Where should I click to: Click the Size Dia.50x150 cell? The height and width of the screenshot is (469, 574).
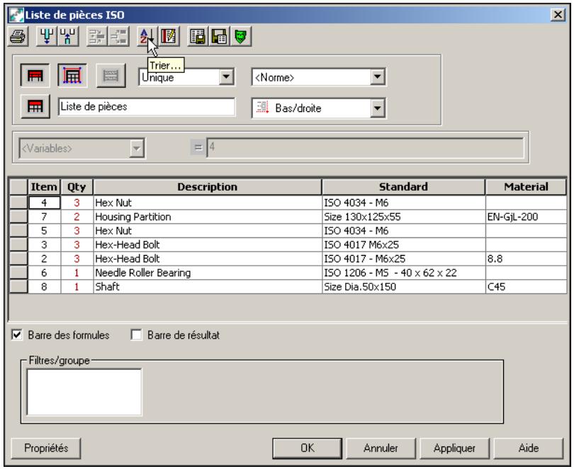pos(403,286)
